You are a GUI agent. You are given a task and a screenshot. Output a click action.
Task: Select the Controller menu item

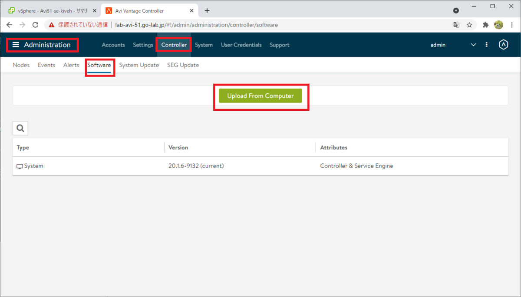[x=174, y=45]
